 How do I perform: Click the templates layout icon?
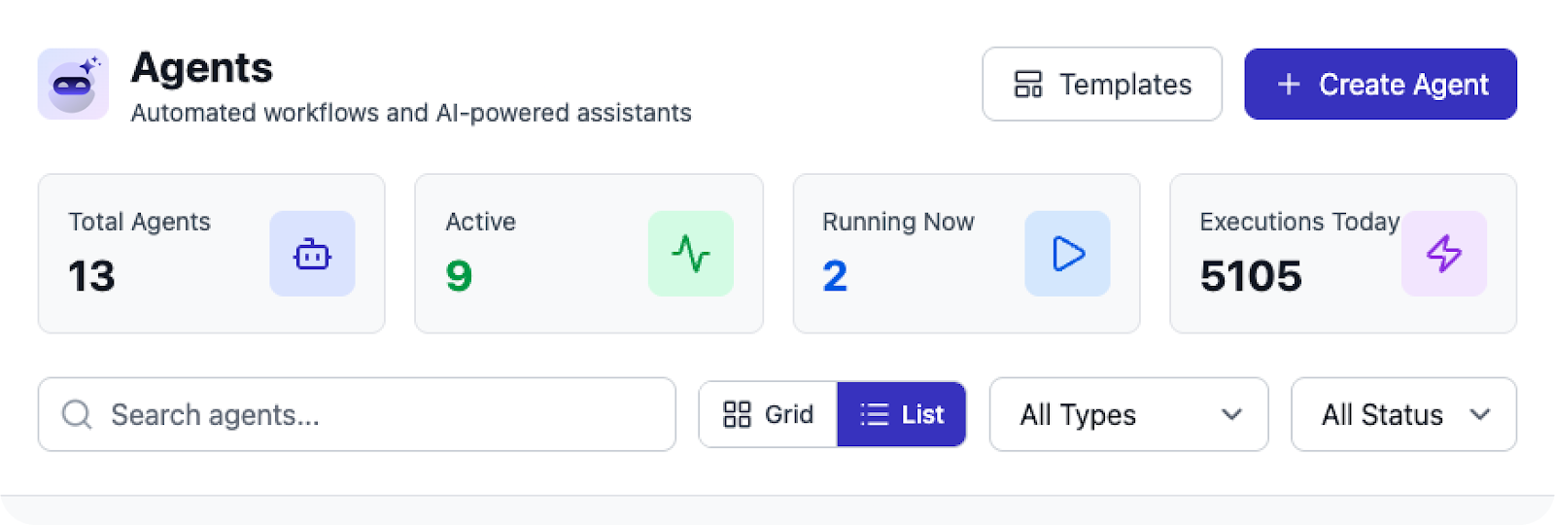tap(1028, 85)
